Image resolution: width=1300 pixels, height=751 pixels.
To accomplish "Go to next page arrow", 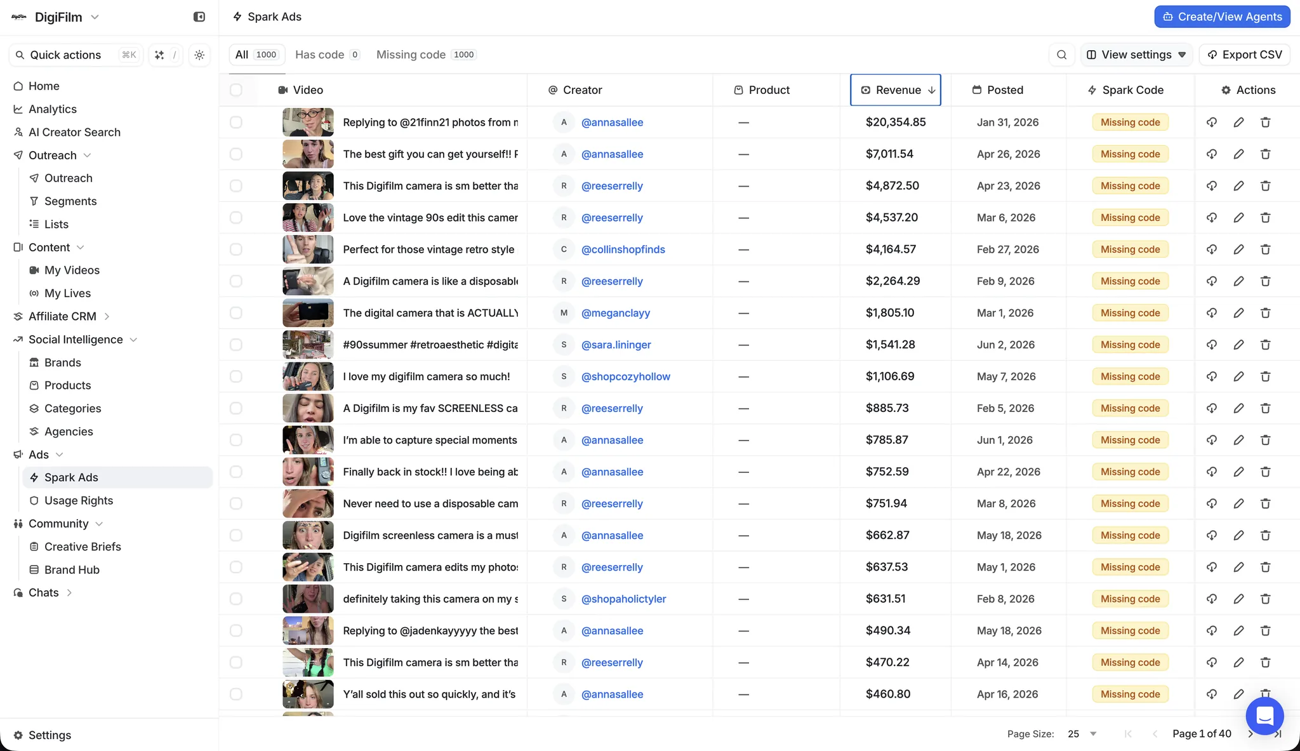I will (x=1250, y=734).
